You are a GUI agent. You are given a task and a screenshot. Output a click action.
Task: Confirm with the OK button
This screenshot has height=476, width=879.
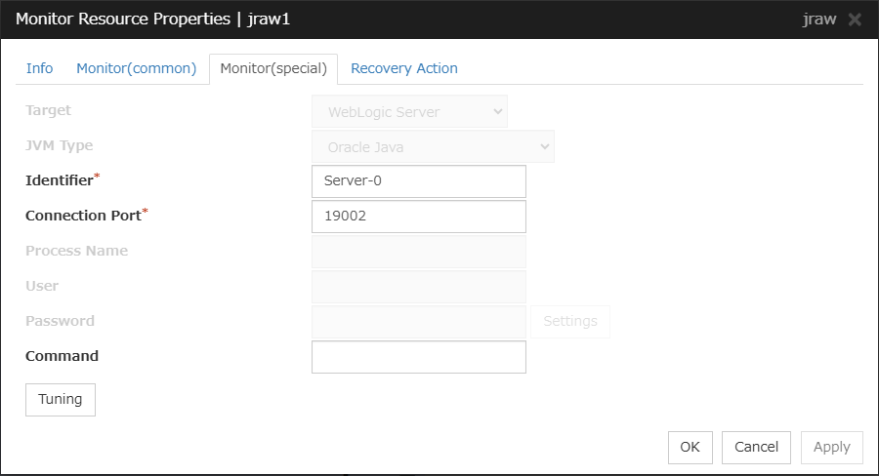[691, 447]
